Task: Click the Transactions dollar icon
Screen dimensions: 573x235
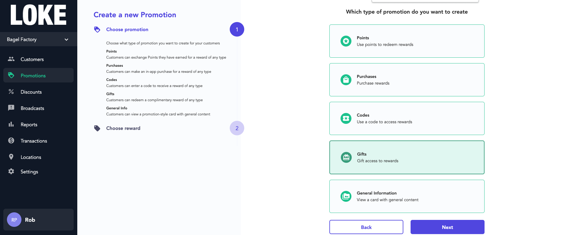Action: tap(11, 140)
